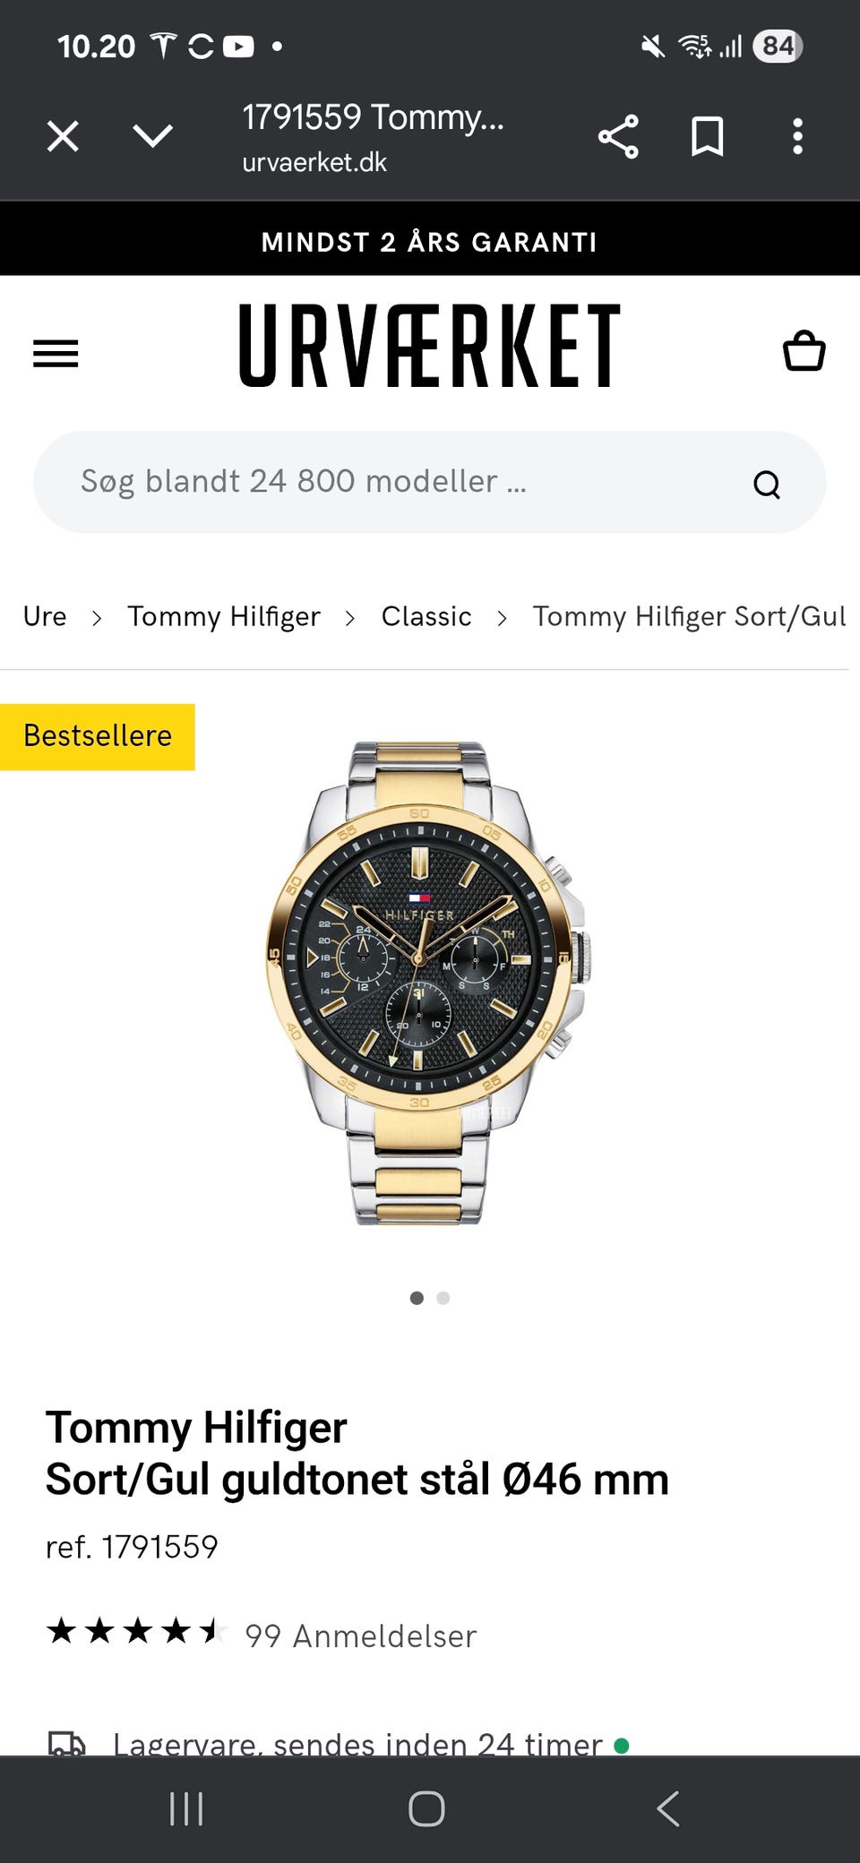
Task: Open the 99 Anmeldelser reviews
Action: (360, 1635)
